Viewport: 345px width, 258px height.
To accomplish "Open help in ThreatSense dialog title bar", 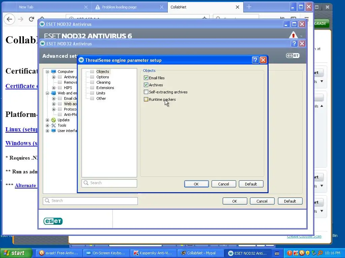I will click(x=255, y=60).
